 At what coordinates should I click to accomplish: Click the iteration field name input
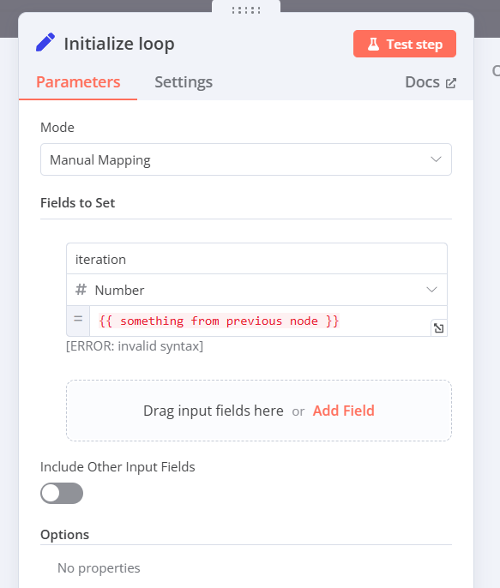point(257,259)
